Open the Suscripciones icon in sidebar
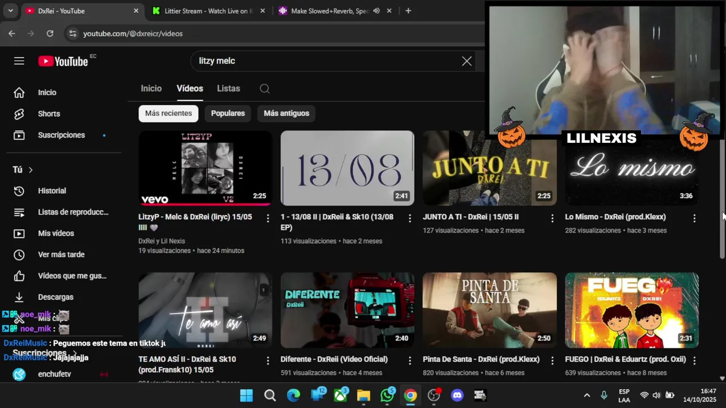This screenshot has width=726, height=408. click(x=19, y=135)
